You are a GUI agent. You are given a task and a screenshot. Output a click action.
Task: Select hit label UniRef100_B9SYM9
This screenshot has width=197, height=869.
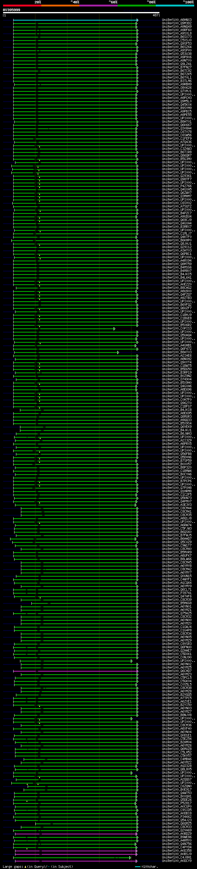(x=177, y=108)
